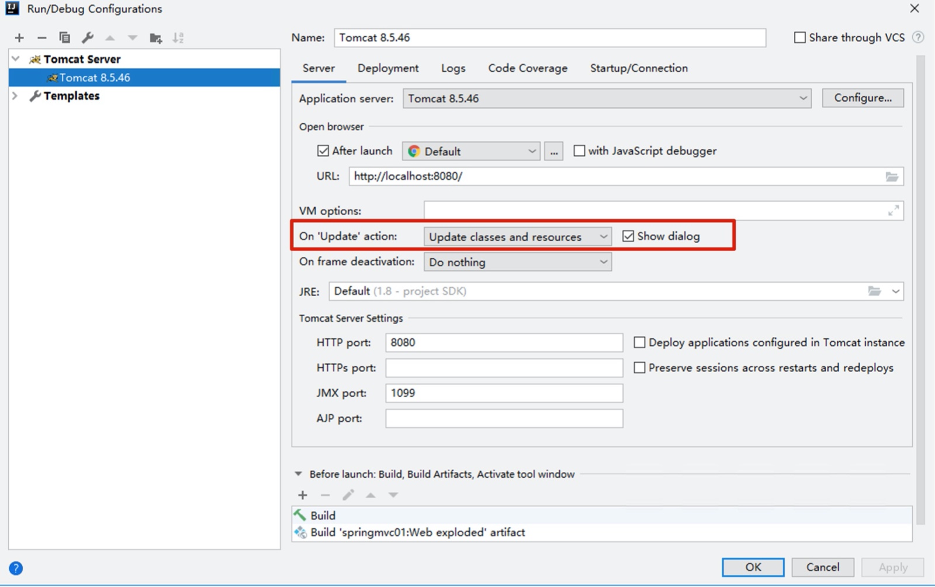
Task: Move the Before launch task down
Action: tap(393, 495)
